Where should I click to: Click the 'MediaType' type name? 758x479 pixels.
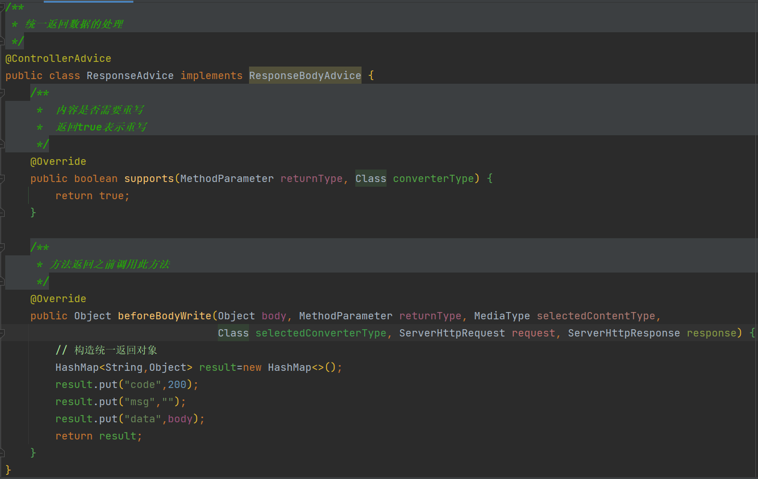tap(502, 316)
